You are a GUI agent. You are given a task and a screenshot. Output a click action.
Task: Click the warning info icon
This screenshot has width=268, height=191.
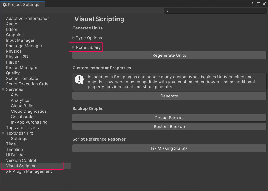click(79, 80)
